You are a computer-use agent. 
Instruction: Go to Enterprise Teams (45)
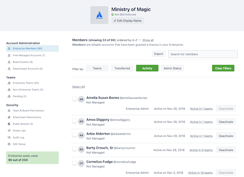point(26,83)
